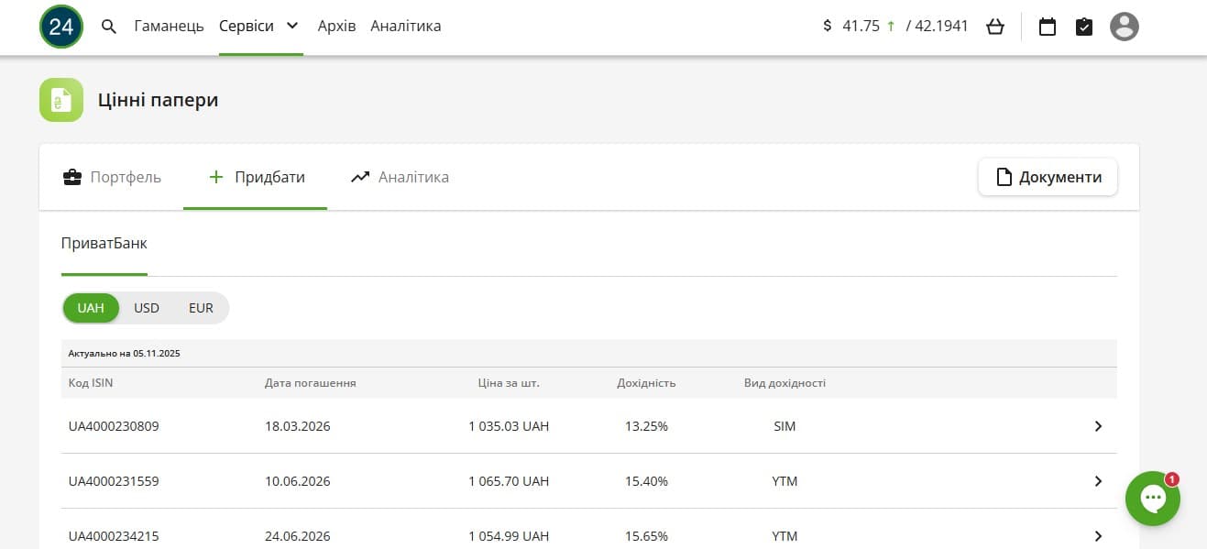Click the plus icon beside Придбати
Image resolution: width=1207 pixels, height=549 pixels.
point(216,177)
